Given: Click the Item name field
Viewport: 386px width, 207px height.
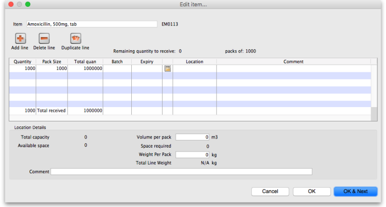Looking at the screenshot, I should pos(92,24).
